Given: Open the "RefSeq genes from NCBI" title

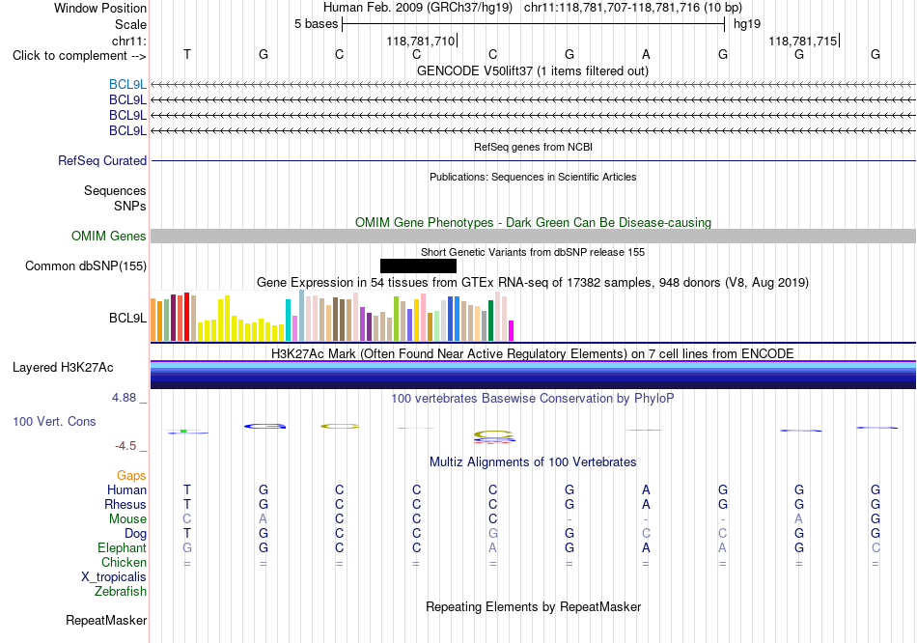Looking at the screenshot, I should [533, 147].
